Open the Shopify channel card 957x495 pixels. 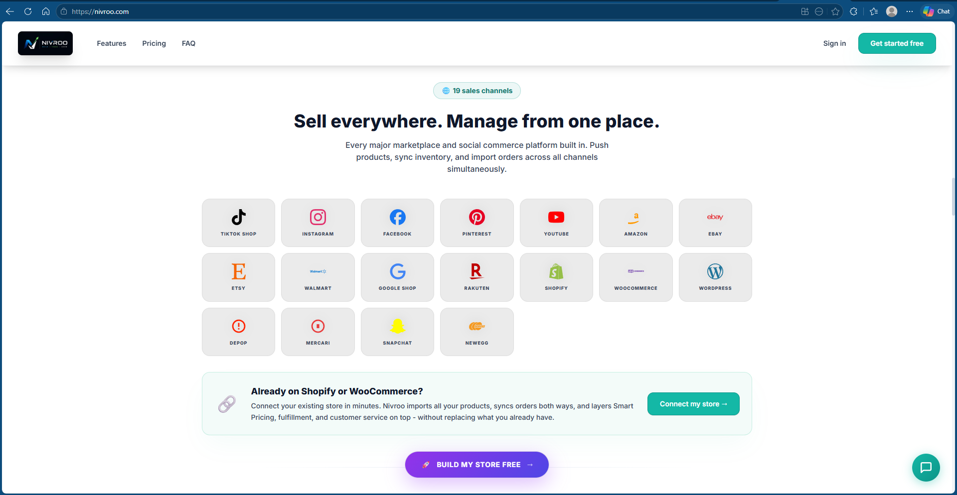point(556,277)
